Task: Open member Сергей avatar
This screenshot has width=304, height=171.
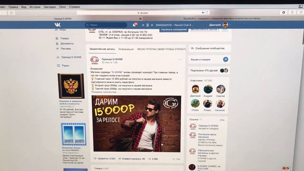Action: (220, 89)
